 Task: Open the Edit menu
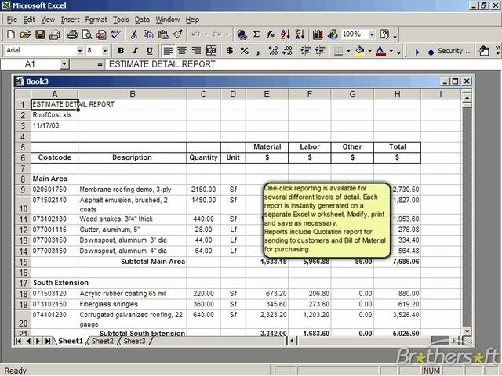tap(29, 20)
